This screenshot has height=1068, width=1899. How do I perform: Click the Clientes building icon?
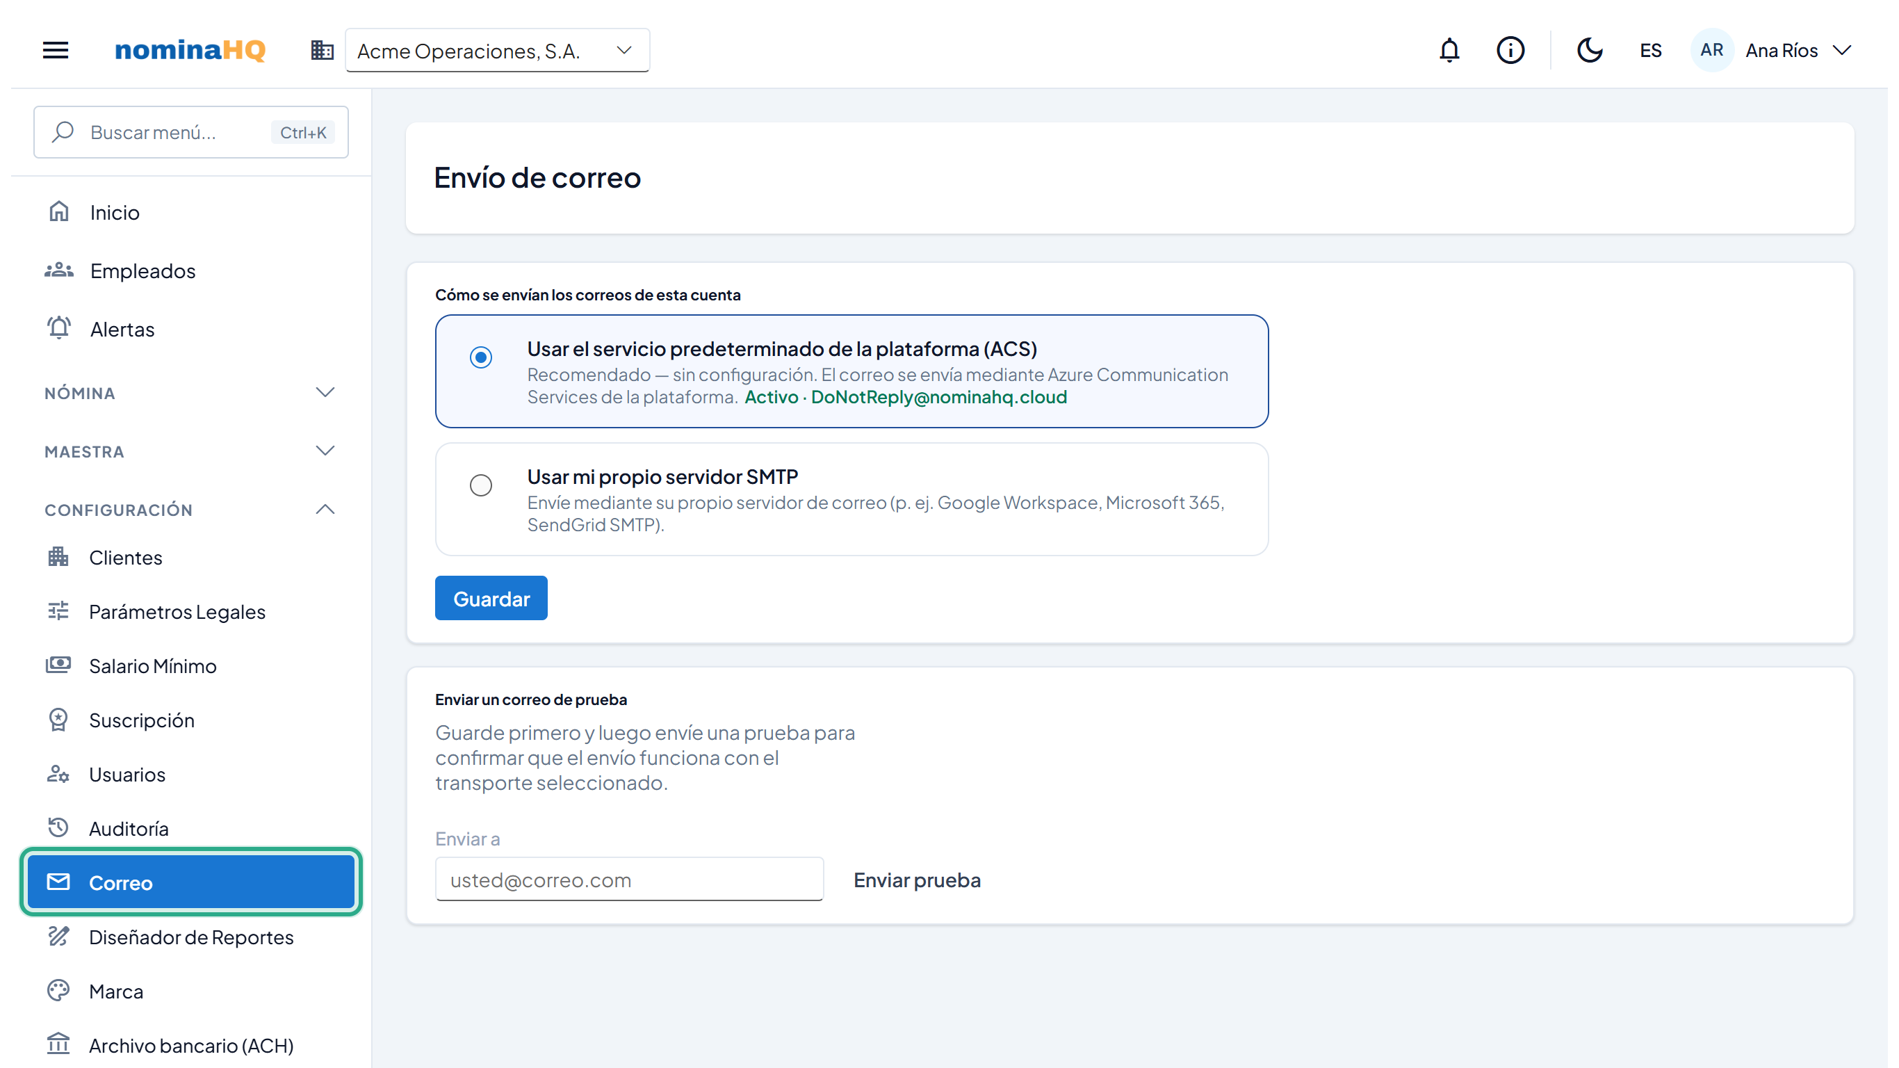point(58,557)
